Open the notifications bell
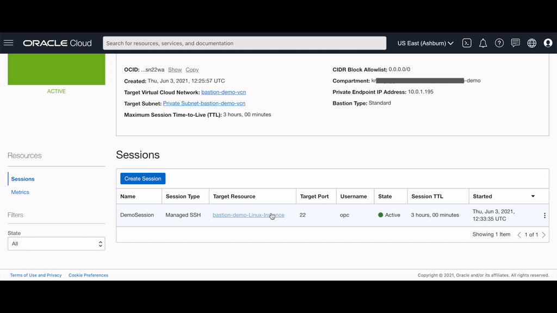 pyautogui.click(x=483, y=43)
